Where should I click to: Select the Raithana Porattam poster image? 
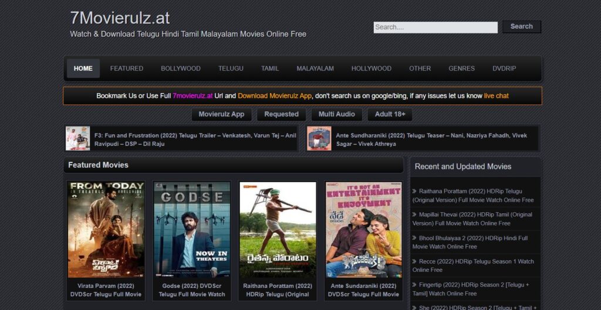tap(278, 229)
